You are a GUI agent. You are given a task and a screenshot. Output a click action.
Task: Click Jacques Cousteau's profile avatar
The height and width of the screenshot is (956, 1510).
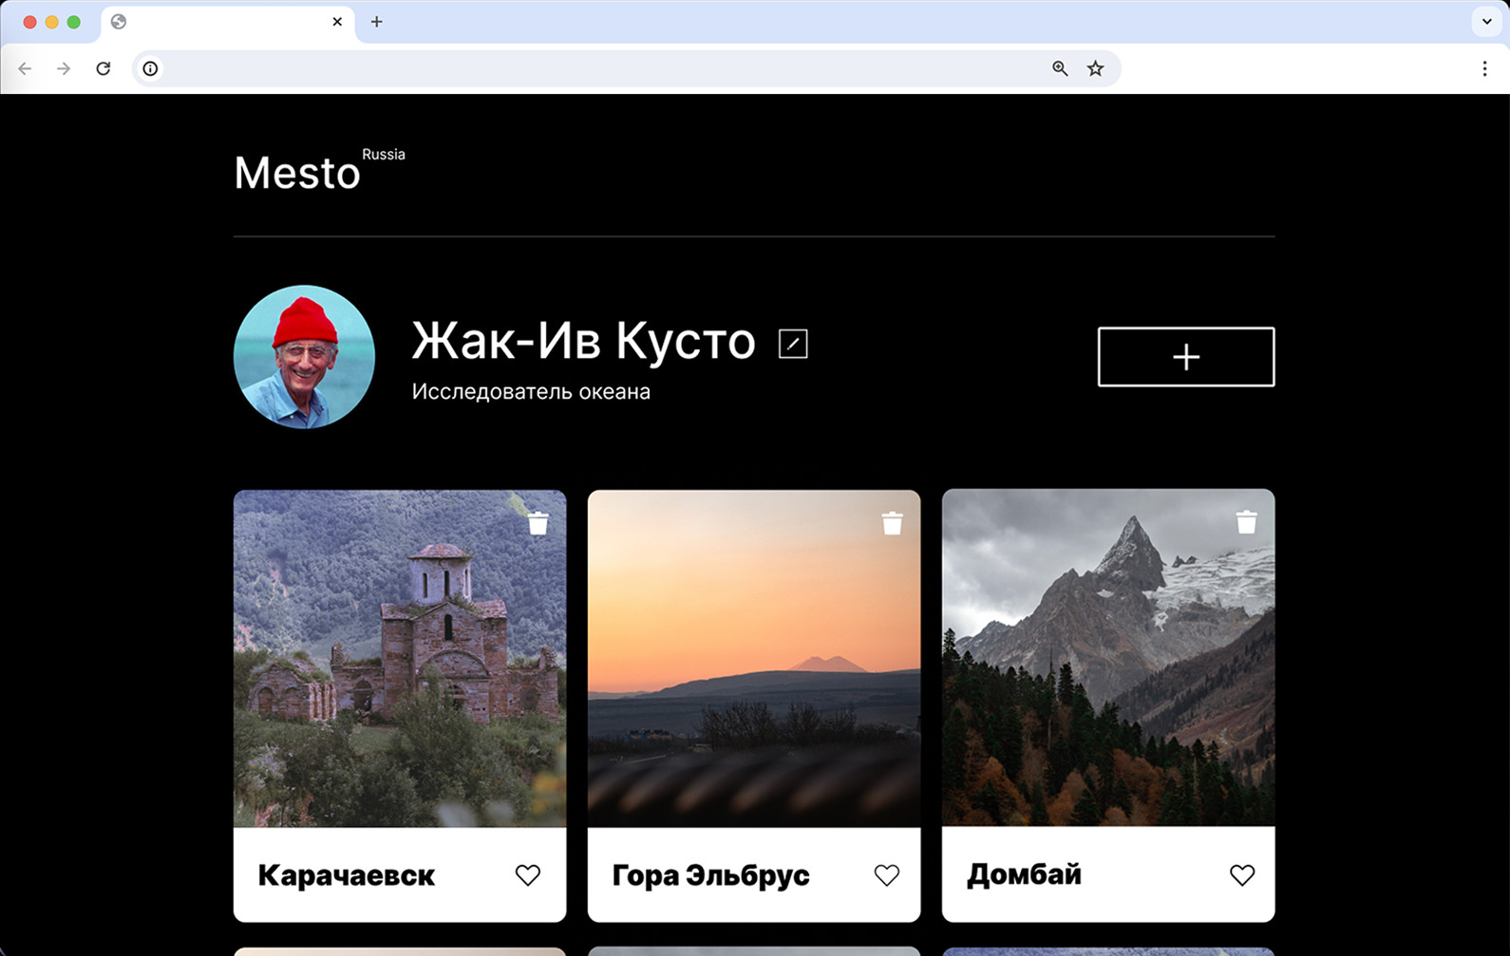(x=304, y=357)
